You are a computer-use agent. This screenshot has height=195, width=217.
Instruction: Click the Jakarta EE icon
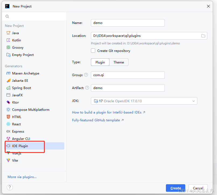click(8, 80)
